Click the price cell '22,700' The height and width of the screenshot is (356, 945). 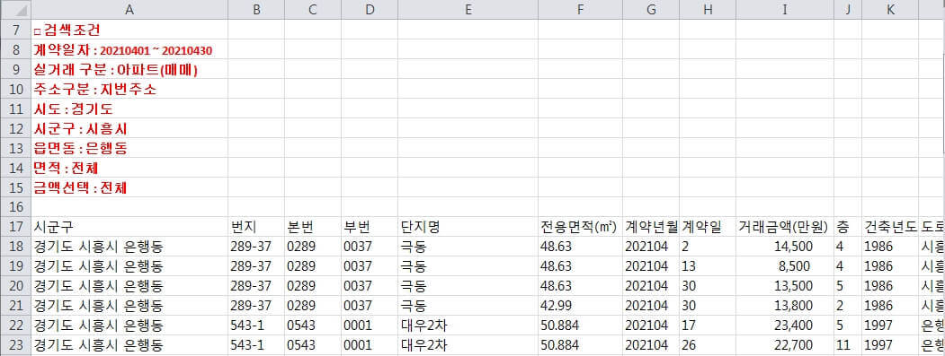click(785, 345)
